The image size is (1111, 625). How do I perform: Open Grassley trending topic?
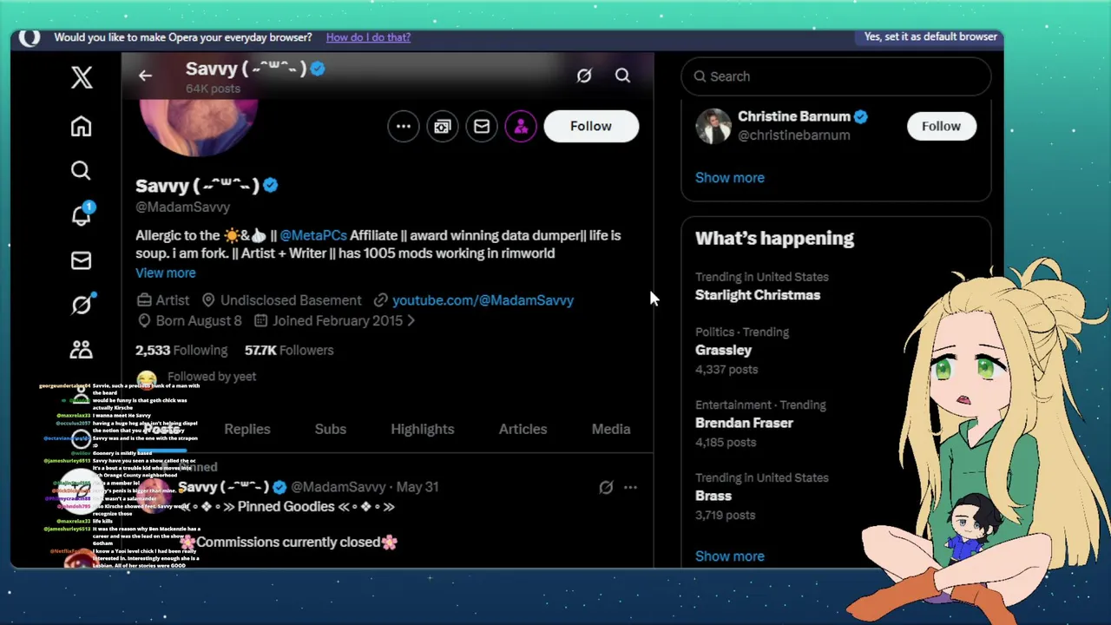[x=723, y=351]
